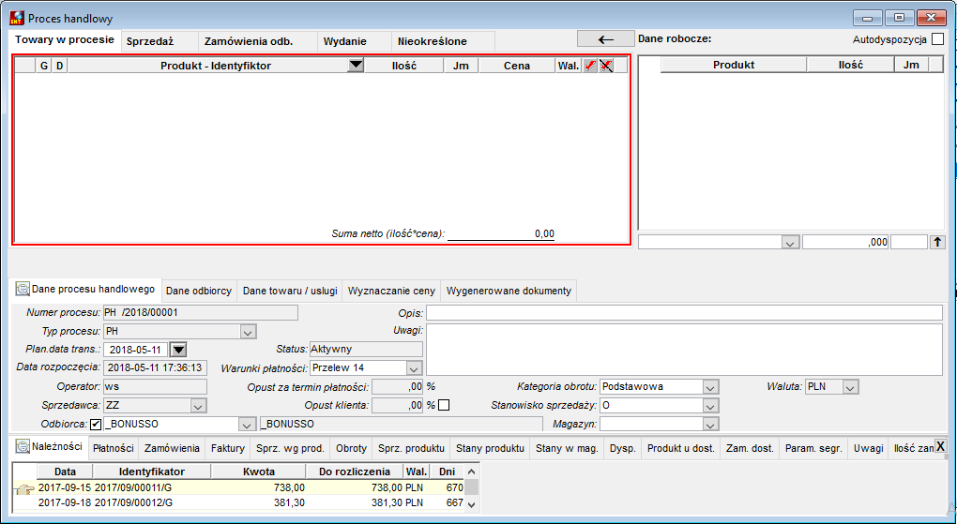
Task: Click into the Uwagi text area
Action: [x=684, y=350]
